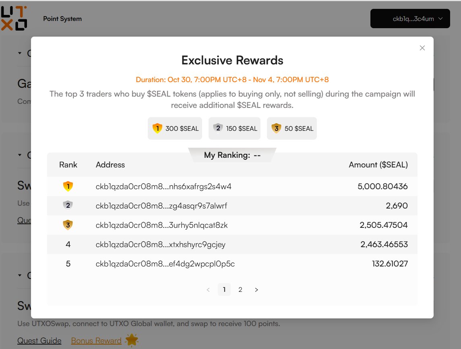Click the rank 5 number cell
This screenshot has width=461, height=349.
[68, 264]
